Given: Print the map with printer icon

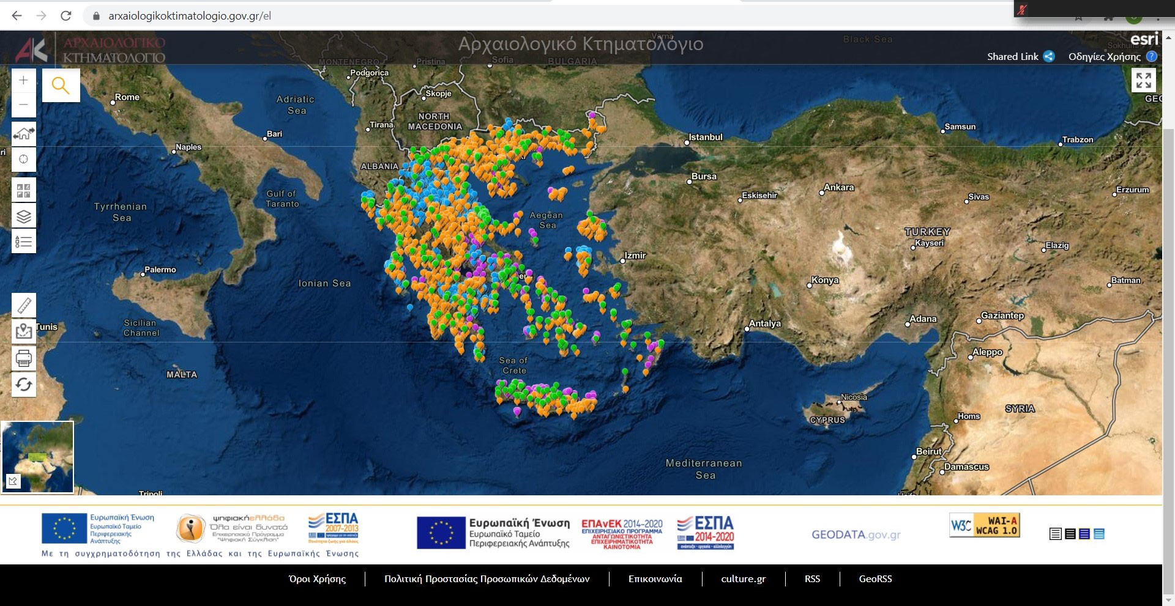Looking at the screenshot, I should coord(24,358).
